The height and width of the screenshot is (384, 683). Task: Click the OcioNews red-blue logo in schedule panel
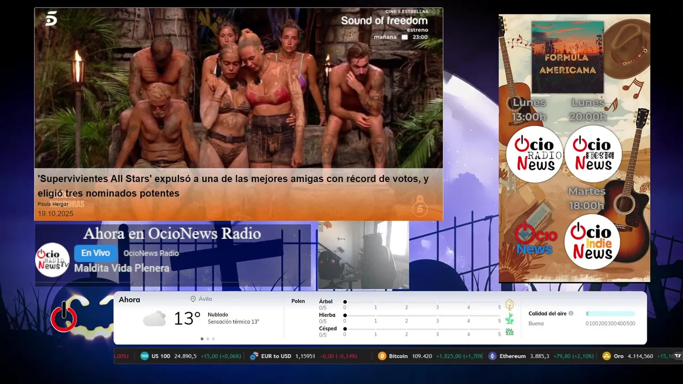pyautogui.click(x=535, y=239)
